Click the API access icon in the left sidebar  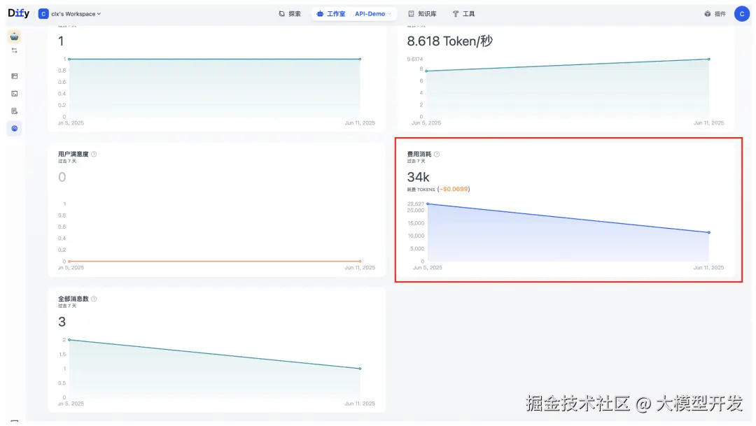(x=15, y=93)
